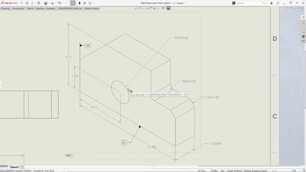This screenshot has height=172, width=306.
Task: Switch to the Evaluate tab
Action: coord(51,9)
